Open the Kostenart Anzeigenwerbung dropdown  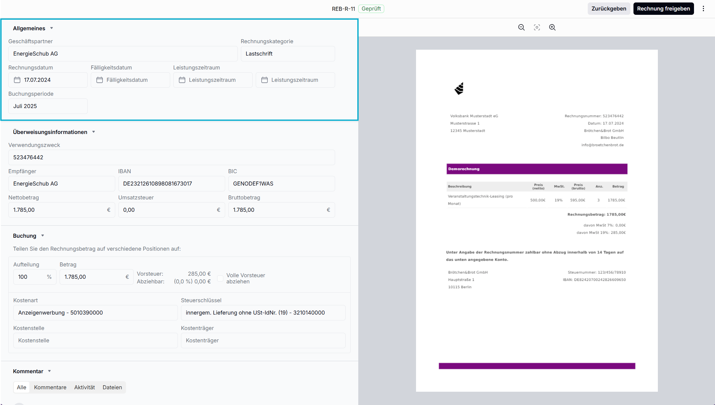pos(95,313)
